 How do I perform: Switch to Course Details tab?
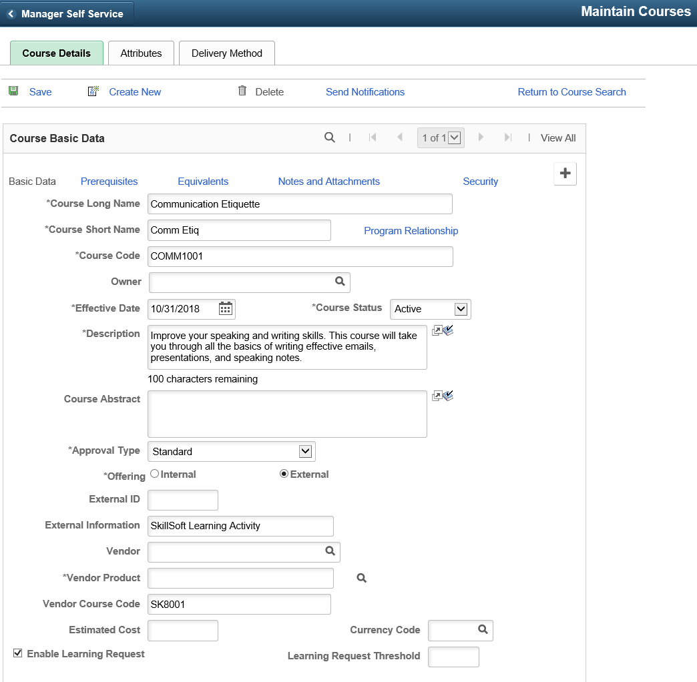(x=57, y=53)
